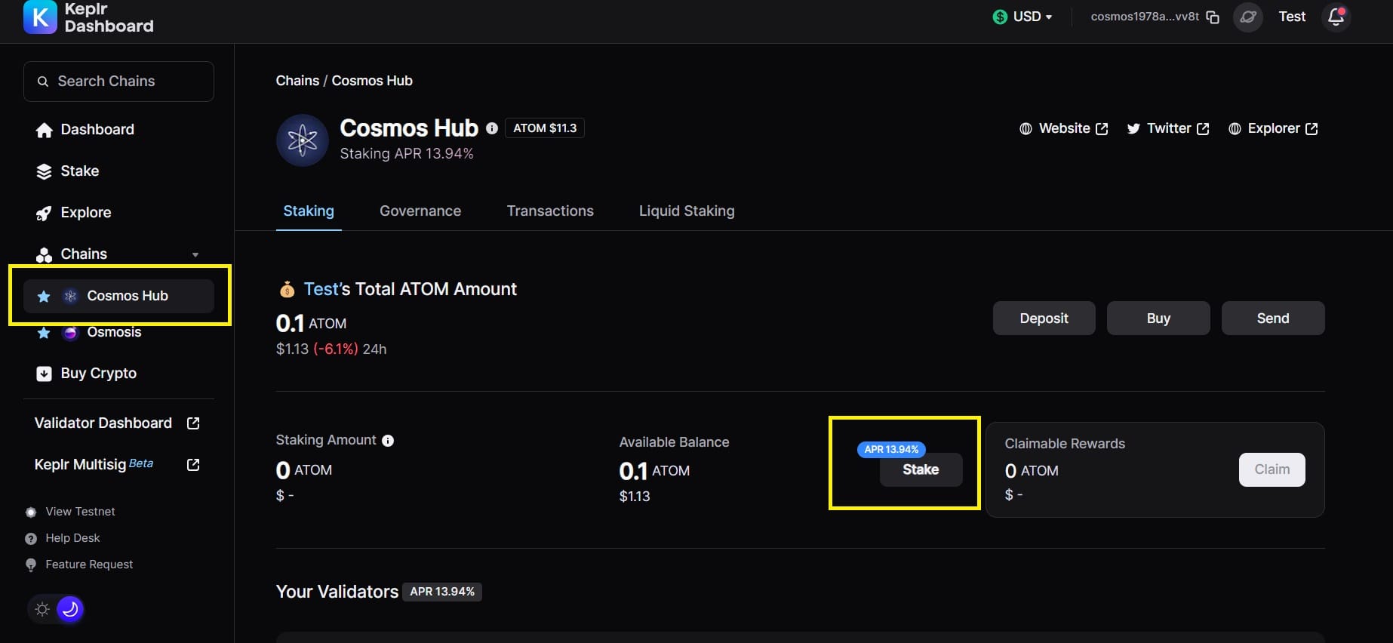Click the search magnifier icon in Search Chains

pyautogui.click(x=43, y=82)
